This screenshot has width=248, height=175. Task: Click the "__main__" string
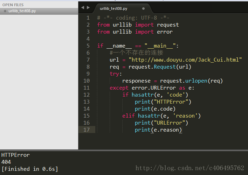click(160, 46)
